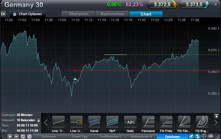Open the Zeitraum 30 Minuten setting

(21, 115)
